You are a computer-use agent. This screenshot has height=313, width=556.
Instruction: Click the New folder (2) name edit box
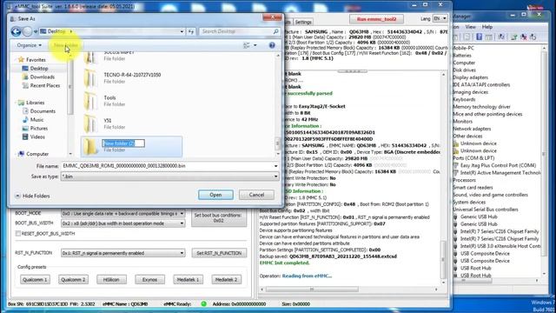click(123, 143)
